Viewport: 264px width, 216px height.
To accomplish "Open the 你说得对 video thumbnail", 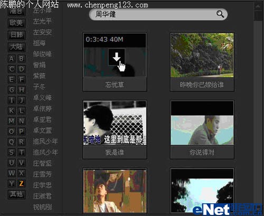I will [202, 123].
